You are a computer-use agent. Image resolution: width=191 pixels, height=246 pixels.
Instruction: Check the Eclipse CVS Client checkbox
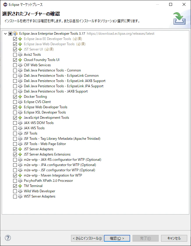[x=15, y=102]
